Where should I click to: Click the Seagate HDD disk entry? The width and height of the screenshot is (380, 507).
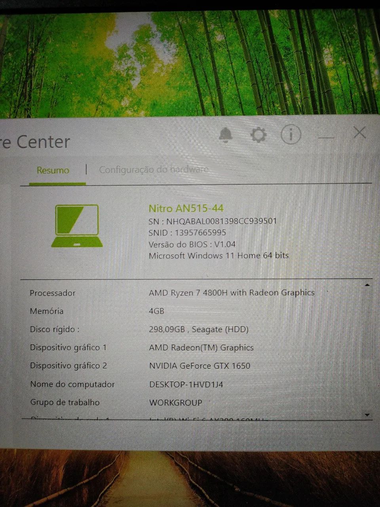[x=199, y=329]
